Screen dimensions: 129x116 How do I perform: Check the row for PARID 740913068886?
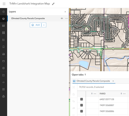click(x=82, y=111)
